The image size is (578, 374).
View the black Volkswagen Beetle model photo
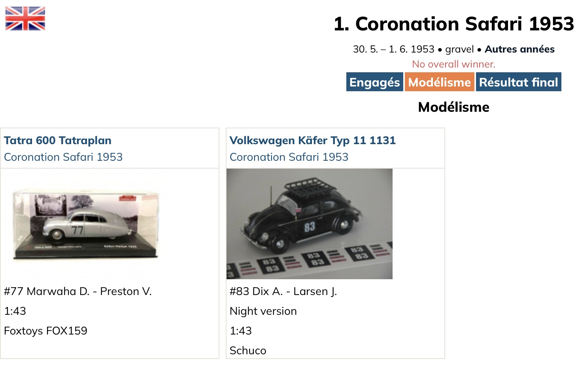309,224
